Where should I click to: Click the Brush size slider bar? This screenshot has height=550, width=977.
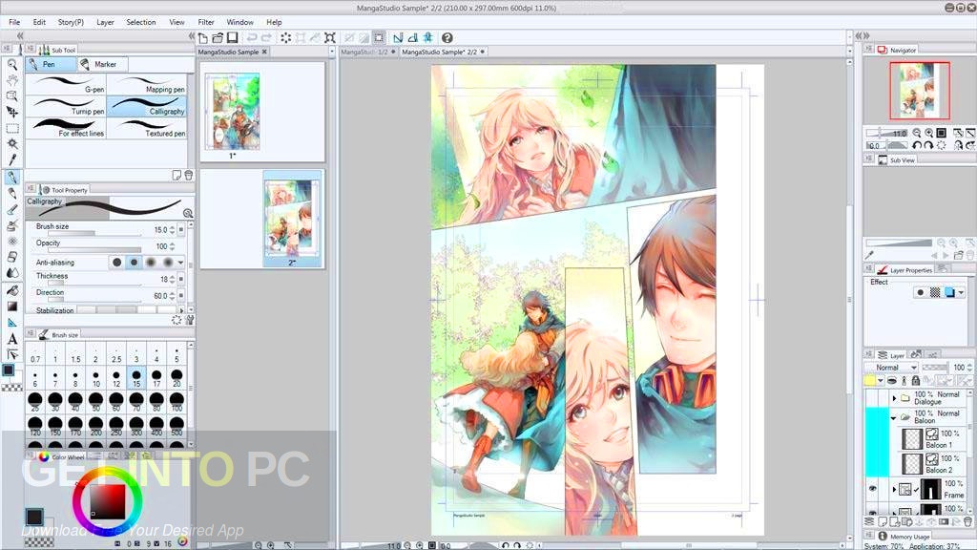point(94,233)
